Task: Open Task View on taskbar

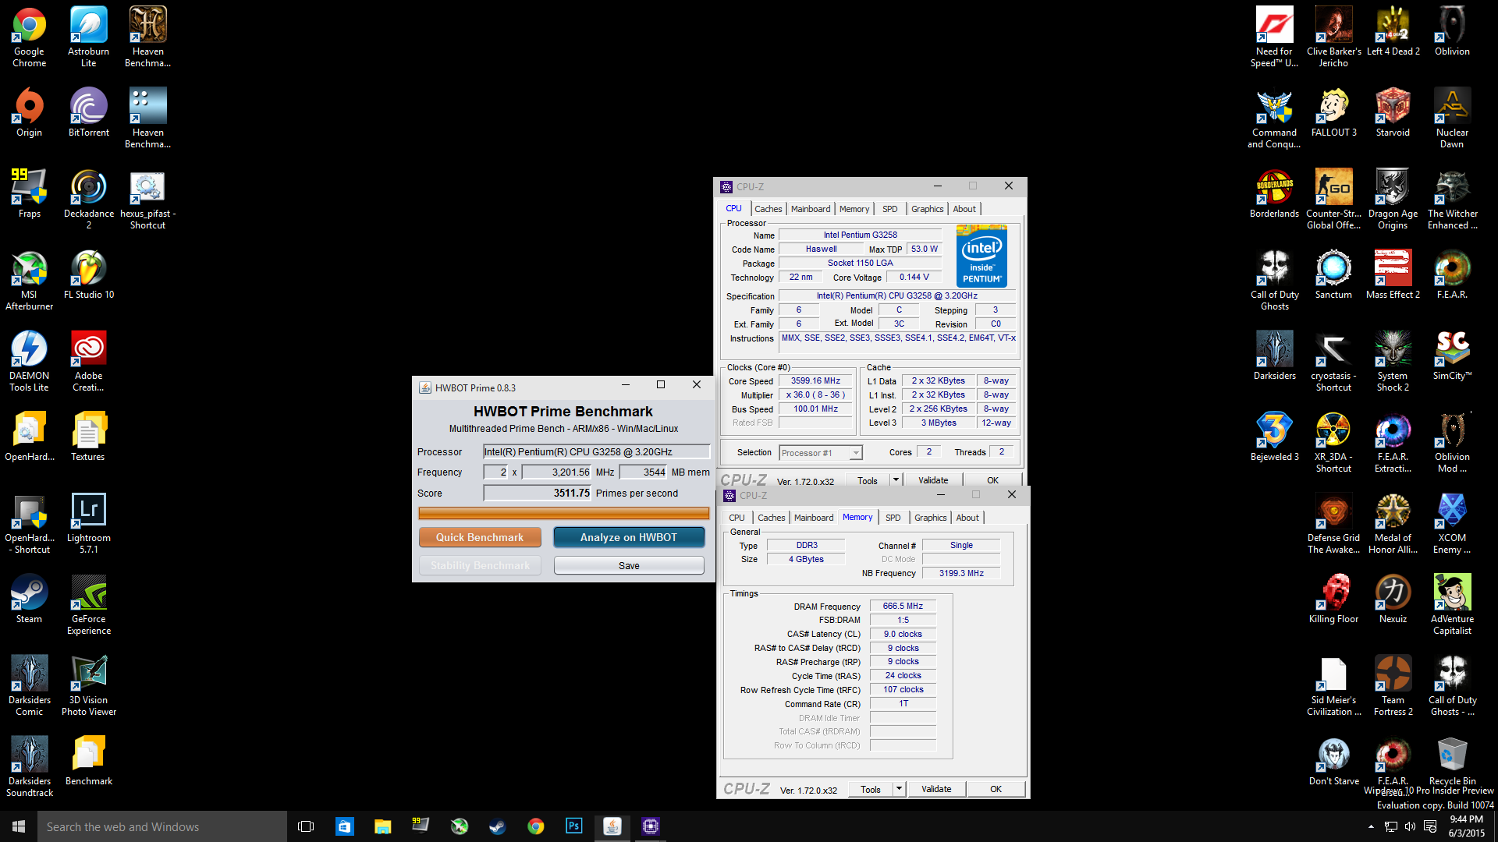Action: tap(306, 826)
